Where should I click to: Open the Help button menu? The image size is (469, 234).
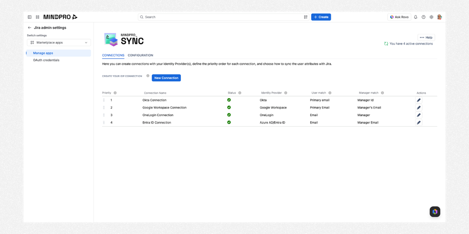426,38
